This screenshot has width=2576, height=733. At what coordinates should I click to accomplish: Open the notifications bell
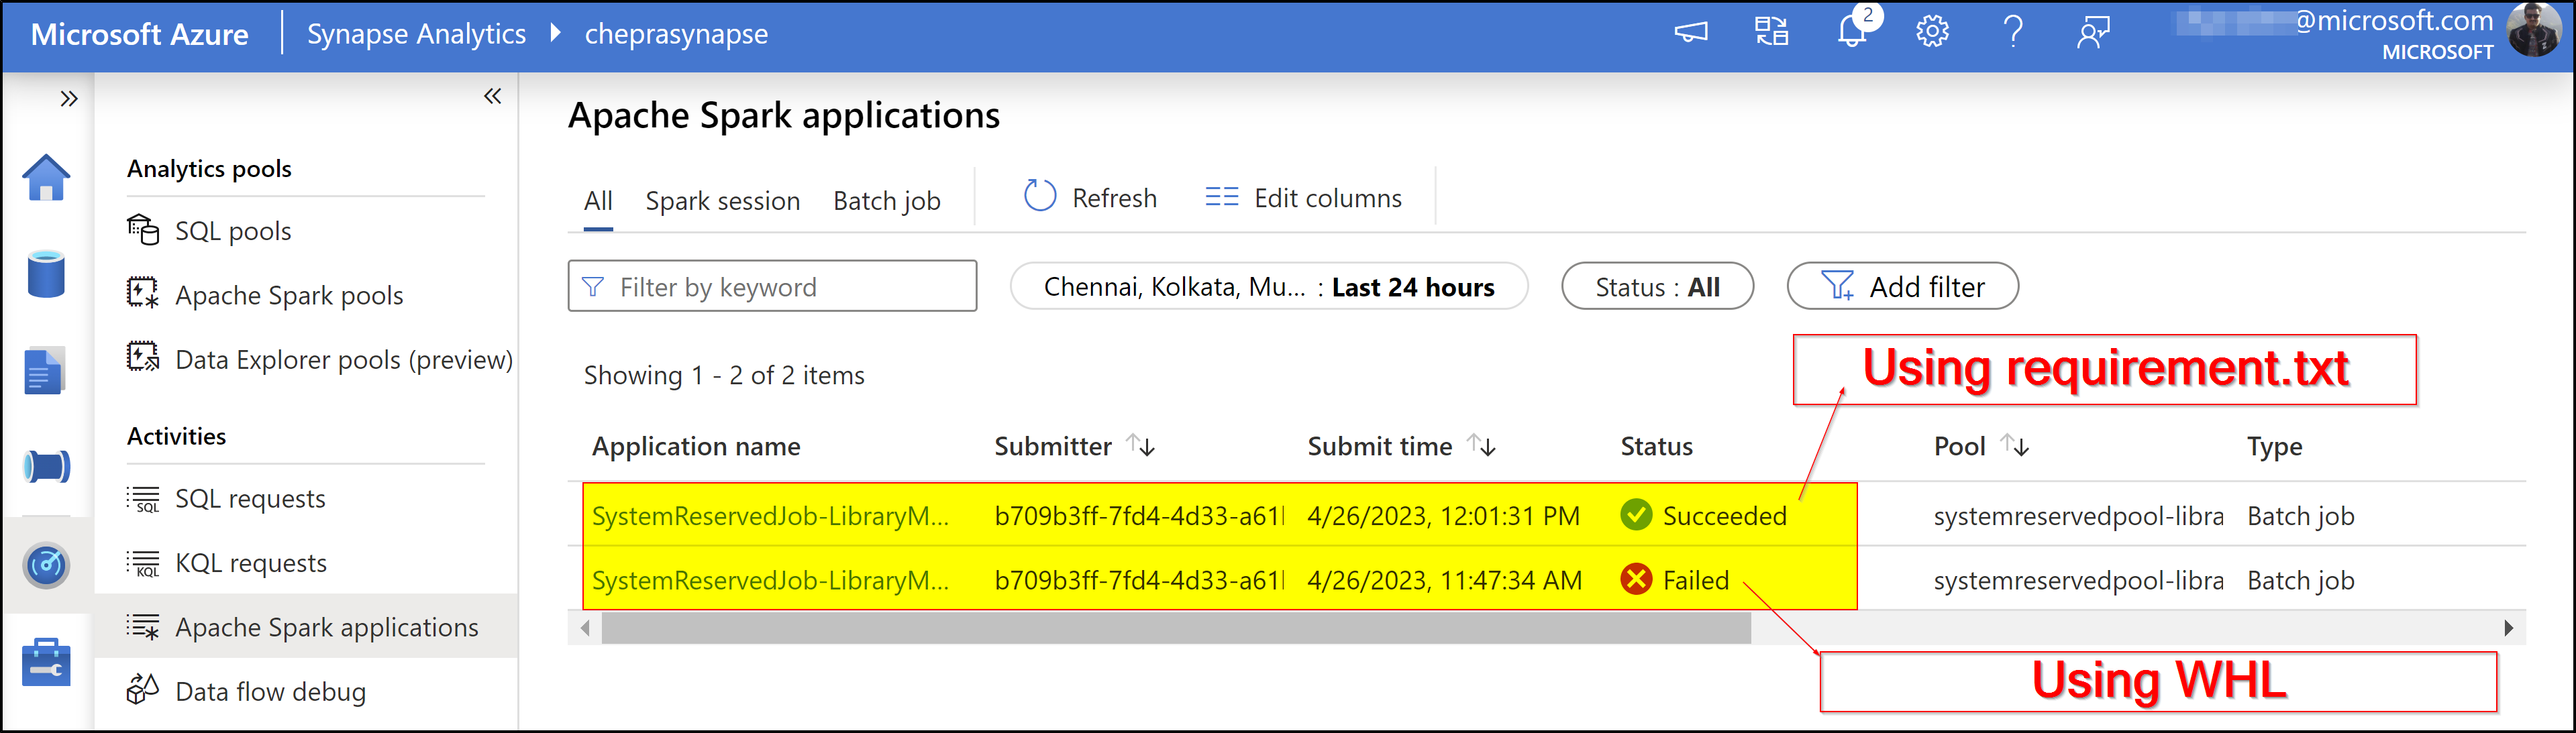click(x=1853, y=30)
